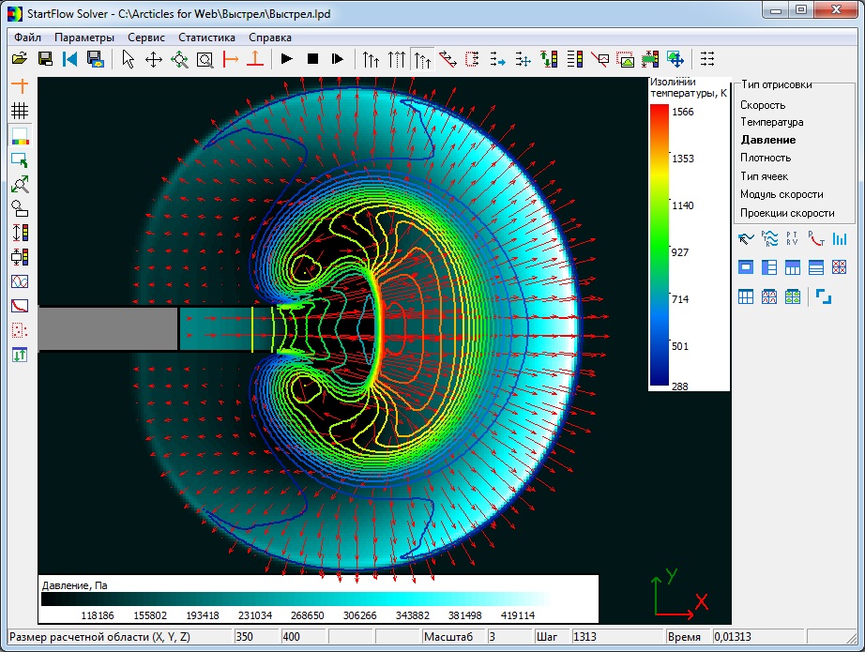Click the red dotted bracket icon
Image resolution: width=865 pixels, height=652 pixels.
(x=472, y=58)
